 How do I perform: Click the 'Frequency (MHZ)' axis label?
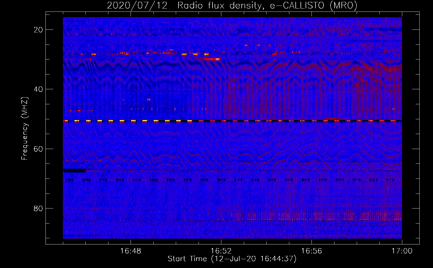click(x=25, y=129)
